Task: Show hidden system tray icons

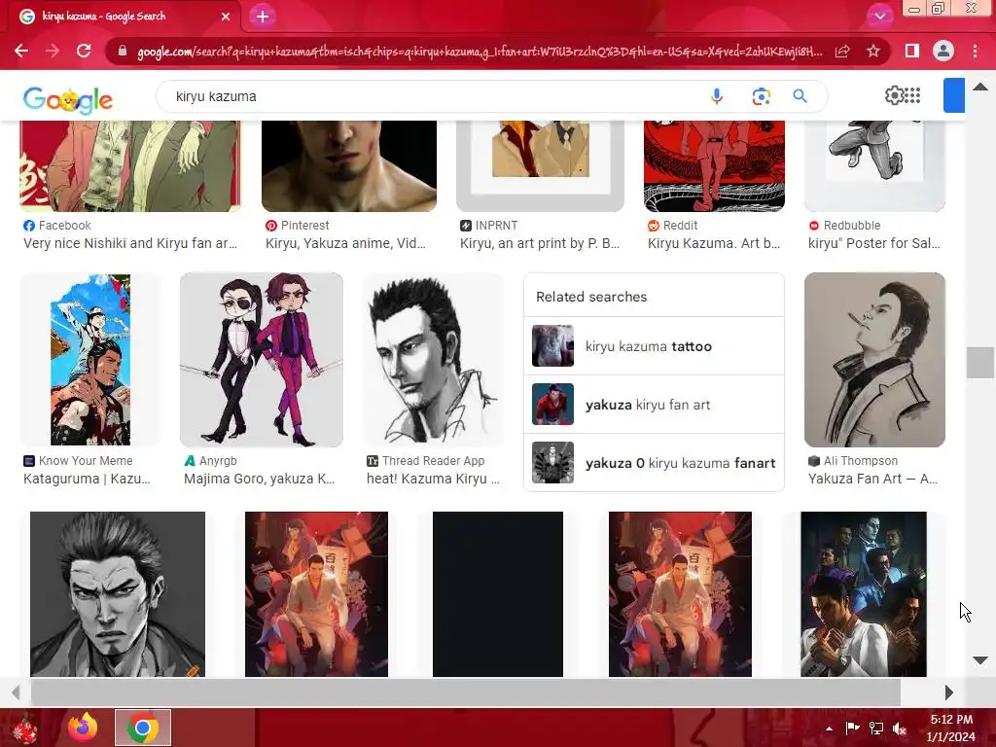Action: click(829, 729)
